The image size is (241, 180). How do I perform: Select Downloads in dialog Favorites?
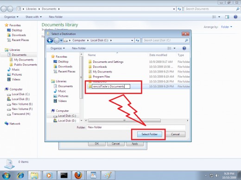(65, 66)
